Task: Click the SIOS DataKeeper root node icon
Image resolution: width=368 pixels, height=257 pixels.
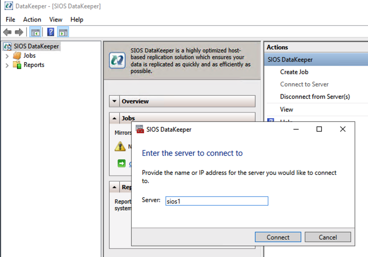Action: [x=8, y=46]
